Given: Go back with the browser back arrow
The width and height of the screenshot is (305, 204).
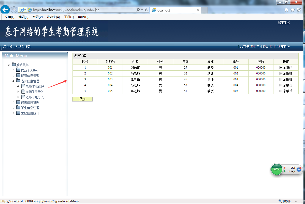Looking at the screenshot, I should (5, 9).
